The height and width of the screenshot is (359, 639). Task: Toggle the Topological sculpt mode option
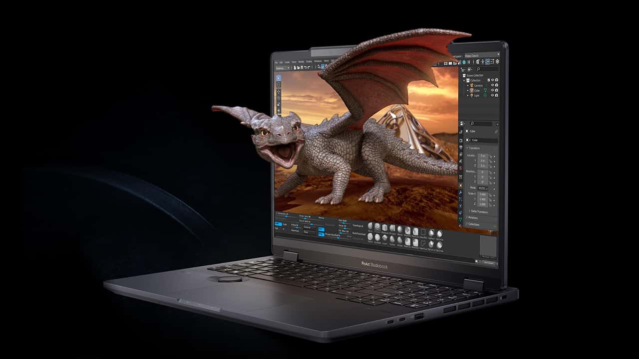coord(357,225)
